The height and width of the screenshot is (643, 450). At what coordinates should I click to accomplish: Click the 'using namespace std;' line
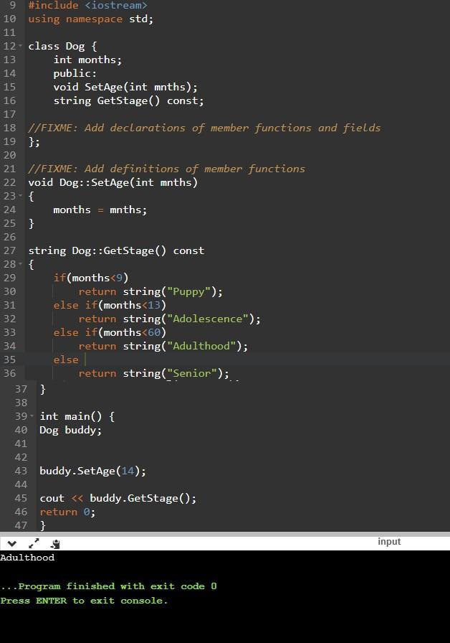coord(90,19)
